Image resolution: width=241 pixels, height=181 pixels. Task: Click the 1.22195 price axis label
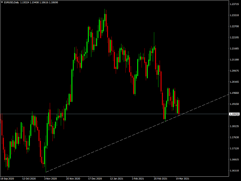pyautogui.click(x=234, y=37)
